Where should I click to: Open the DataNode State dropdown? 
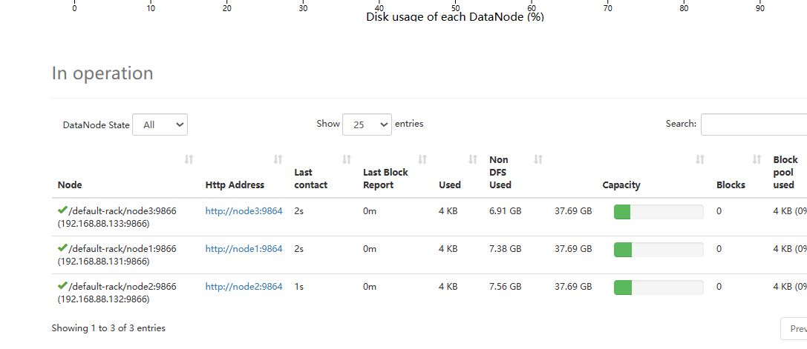[x=160, y=124]
